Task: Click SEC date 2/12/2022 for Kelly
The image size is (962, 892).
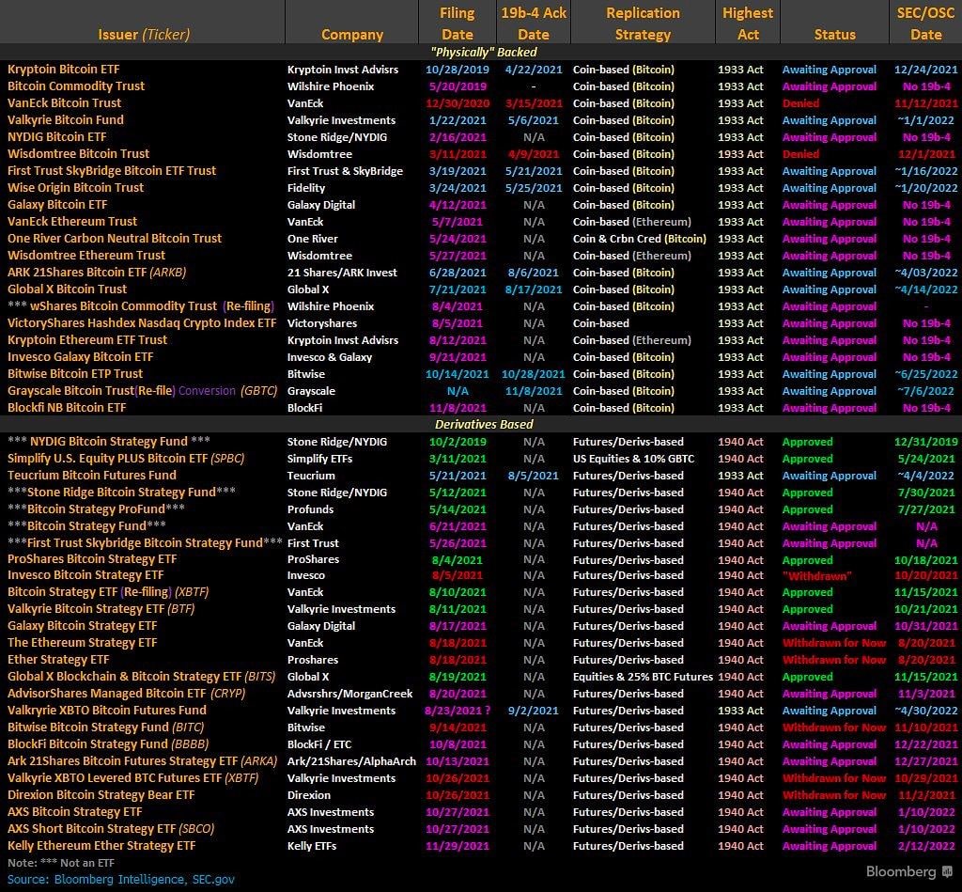Action: [925, 845]
